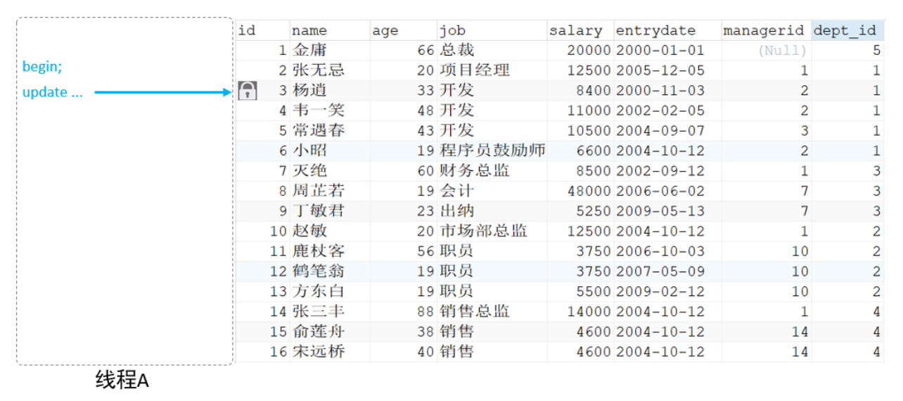Screen dimensions: 903x401
Task: Select the begin; statement text
Action: click(x=42, y=67)
